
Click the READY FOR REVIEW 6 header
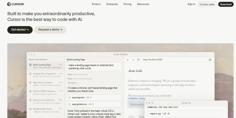[38, 60]
